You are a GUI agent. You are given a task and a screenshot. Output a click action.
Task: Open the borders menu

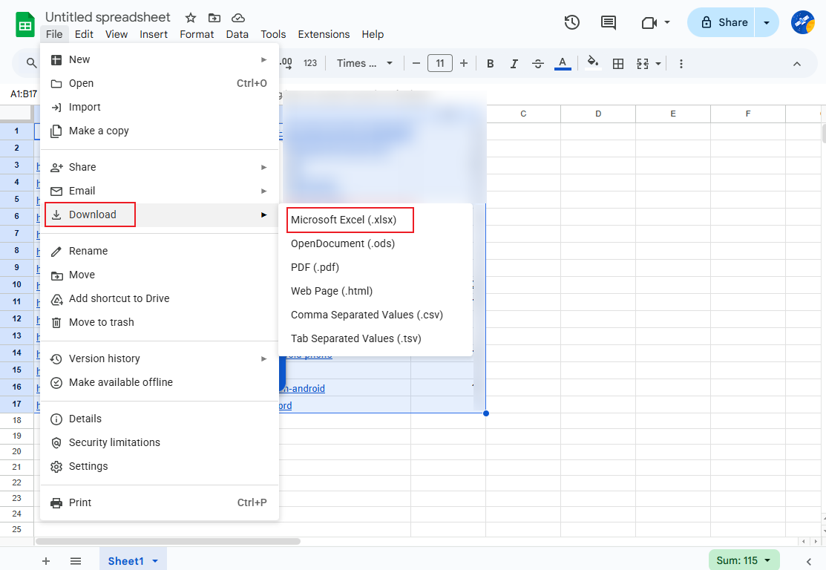click(x=618, y=63)
